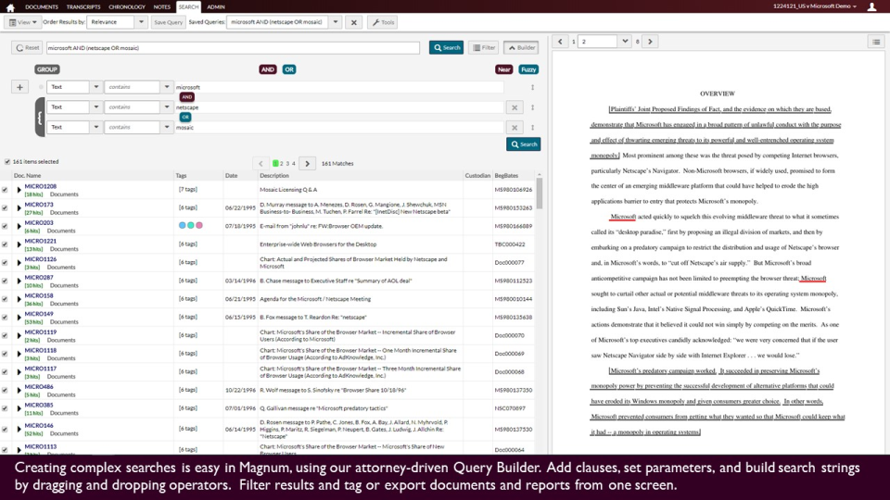Click the main search query text field
Screen dimensions: 890x500
point(233,47)
